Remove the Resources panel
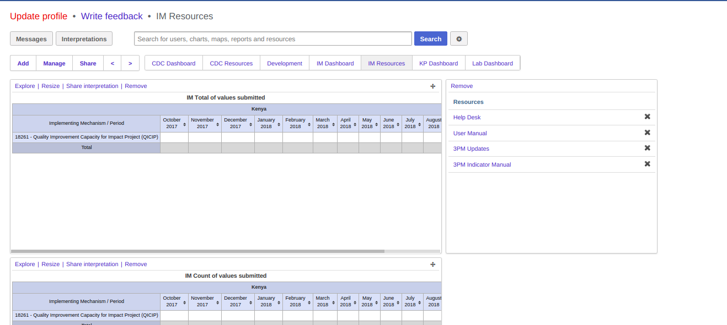Viewport: 727px width, 325px height. coord(462,86)
